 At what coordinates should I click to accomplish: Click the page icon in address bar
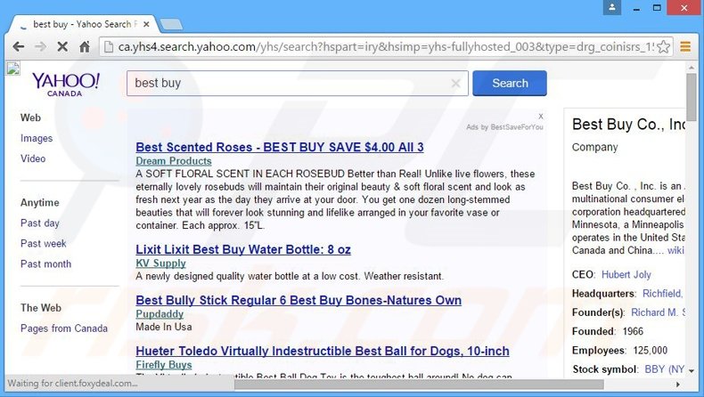point(108,46)
